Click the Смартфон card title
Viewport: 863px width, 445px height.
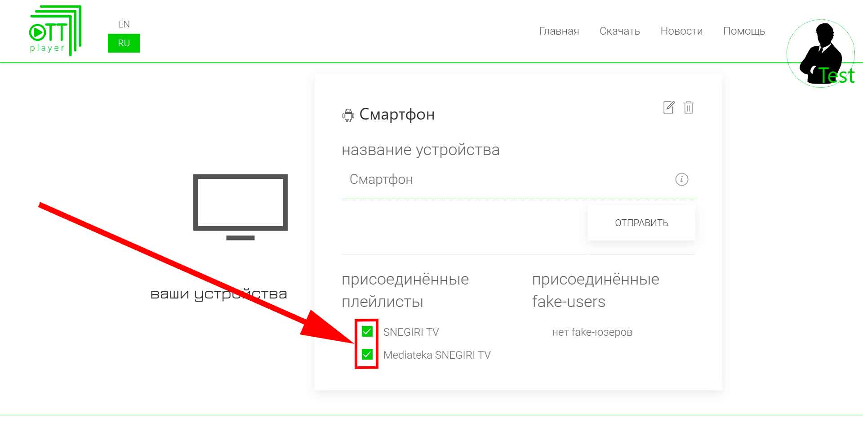pyautogui.click(x=397, y=115)
